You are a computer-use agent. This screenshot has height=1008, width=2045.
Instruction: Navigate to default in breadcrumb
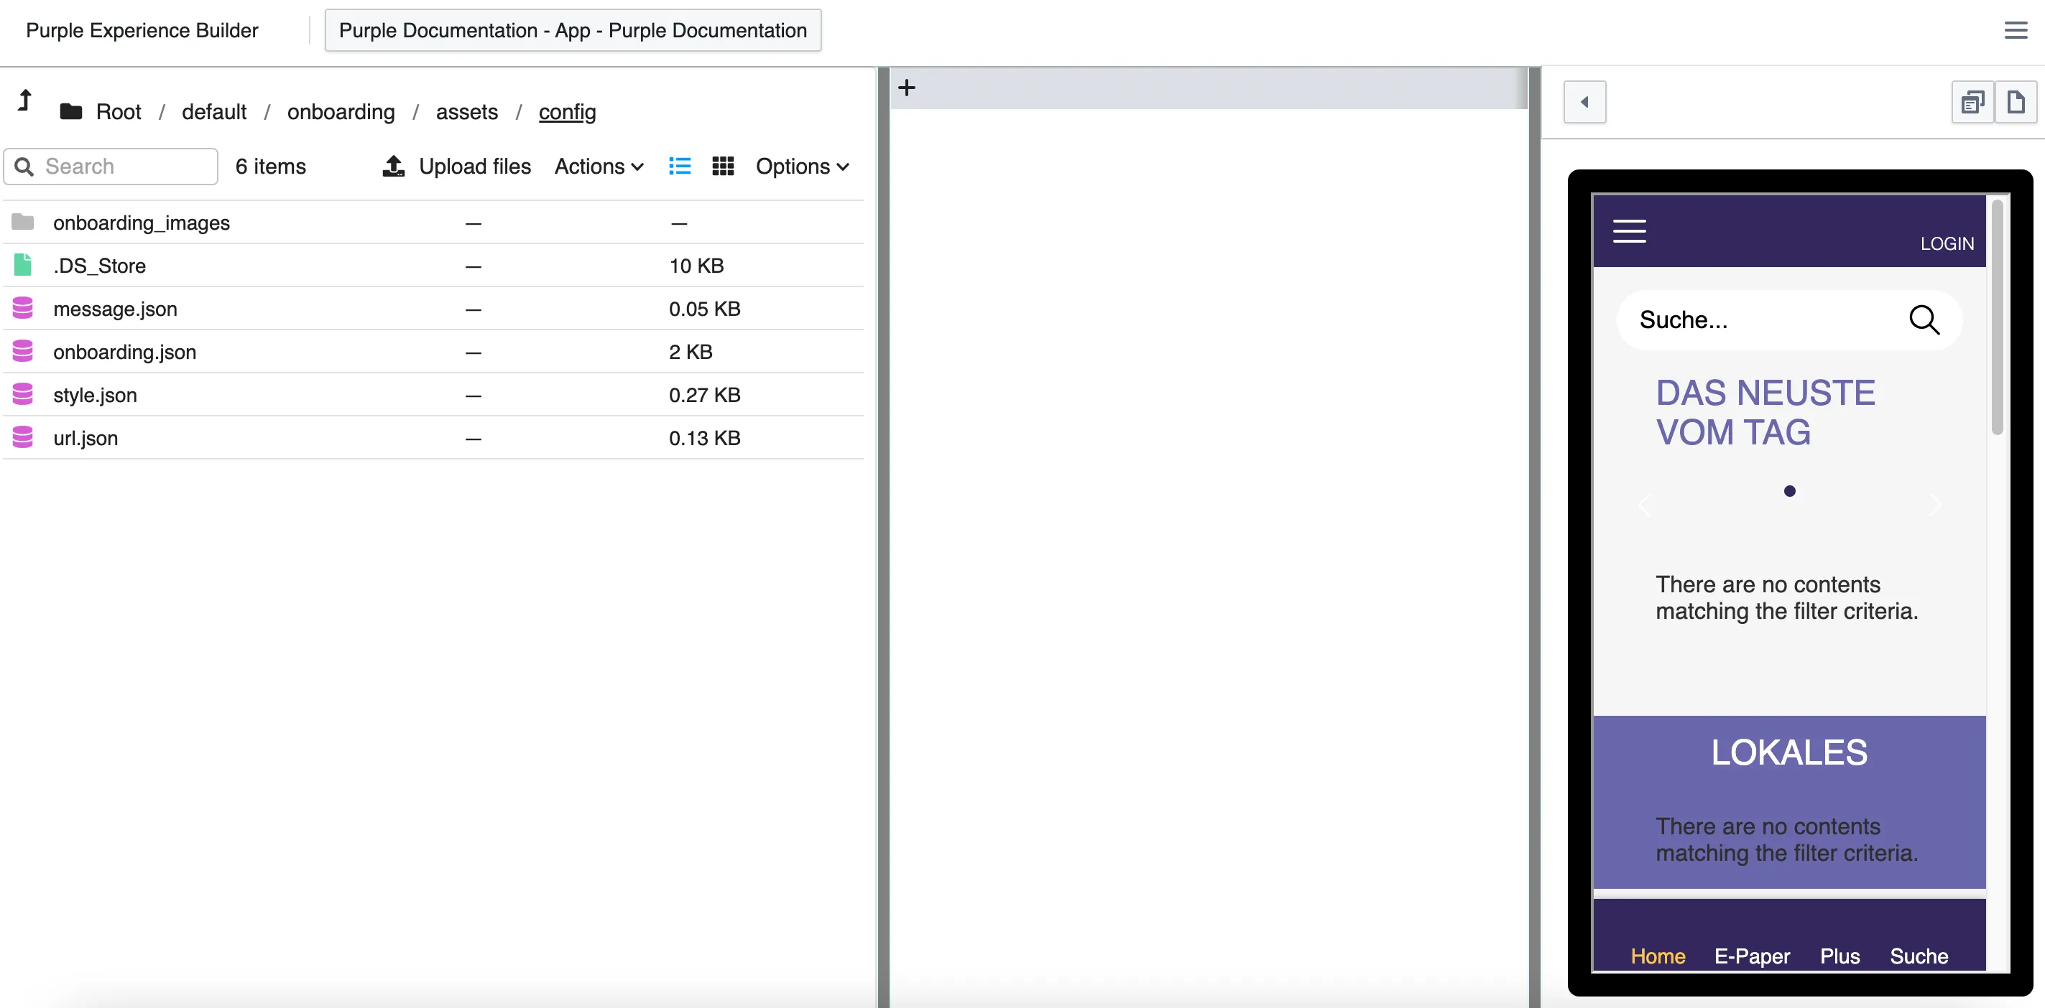[x=213, y=112]
